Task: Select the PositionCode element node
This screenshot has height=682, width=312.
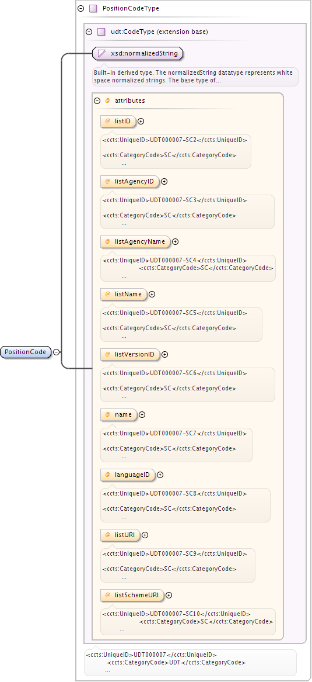Action: pyautogui.click(x=26, y=352)
